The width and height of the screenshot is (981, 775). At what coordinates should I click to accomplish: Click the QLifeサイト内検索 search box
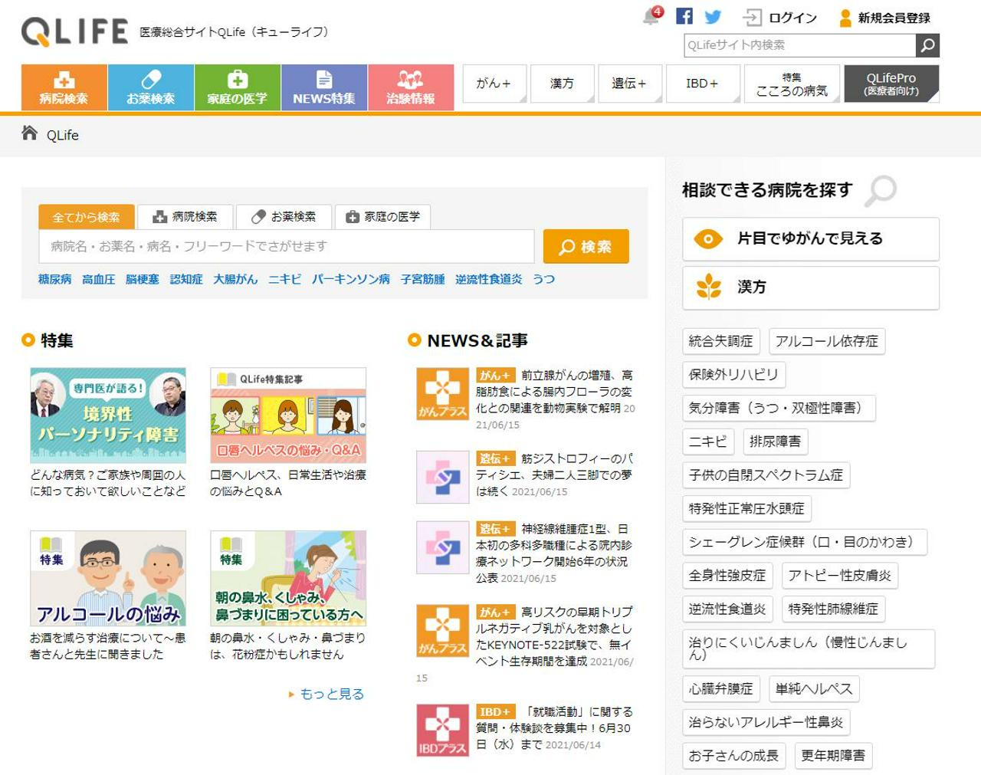797,46
